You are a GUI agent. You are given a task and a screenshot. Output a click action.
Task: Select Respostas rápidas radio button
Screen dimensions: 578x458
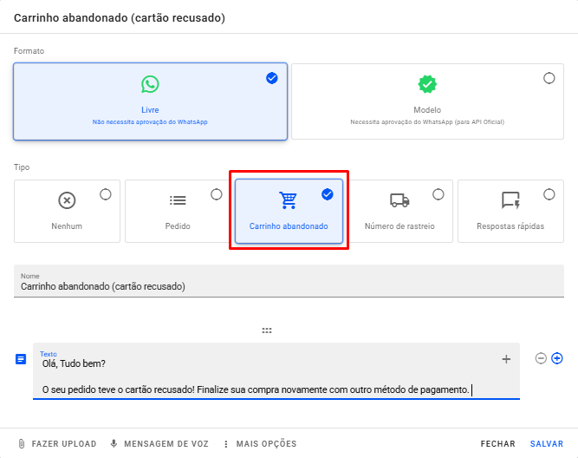(549, 194)
